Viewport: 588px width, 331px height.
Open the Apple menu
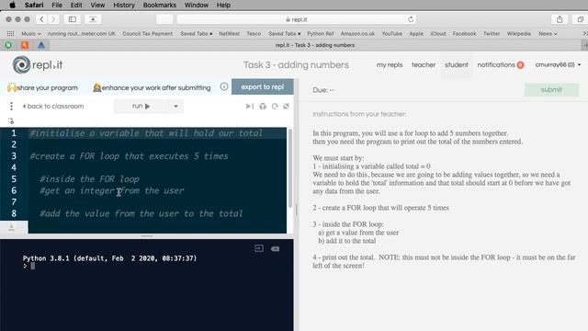pos(12,5)
